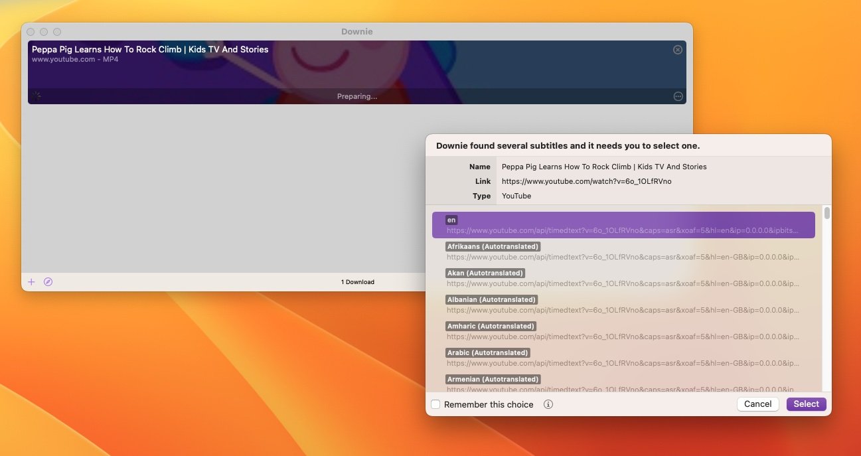Click the subtitle list scrollbar

click(826, 213)
